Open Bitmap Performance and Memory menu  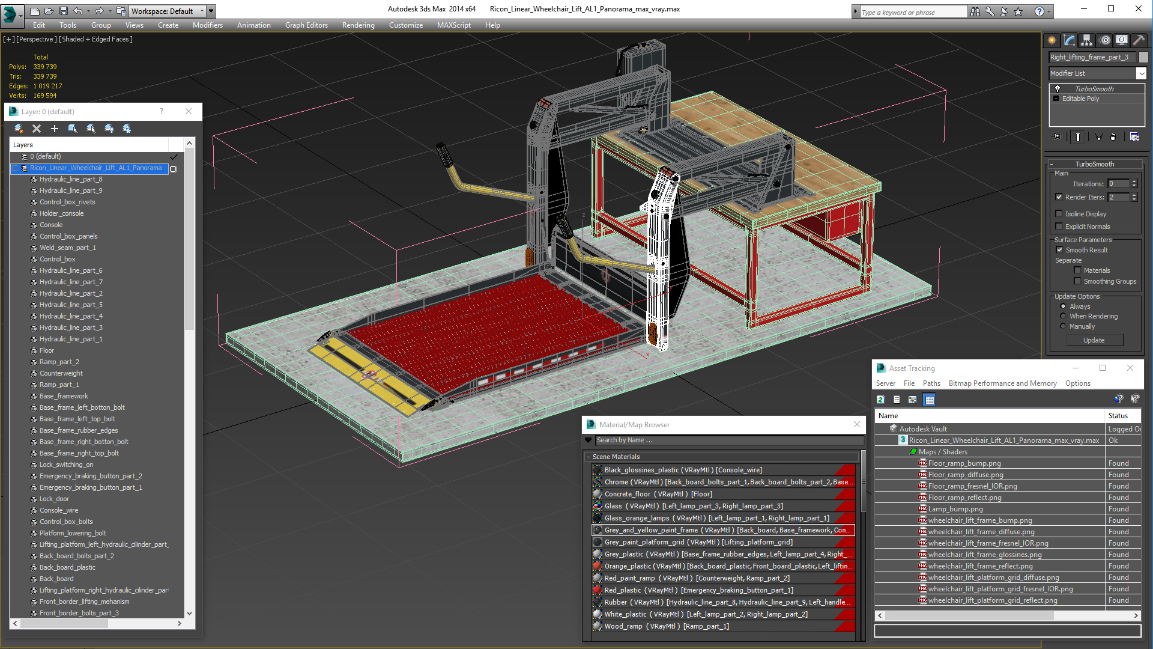1002,383
